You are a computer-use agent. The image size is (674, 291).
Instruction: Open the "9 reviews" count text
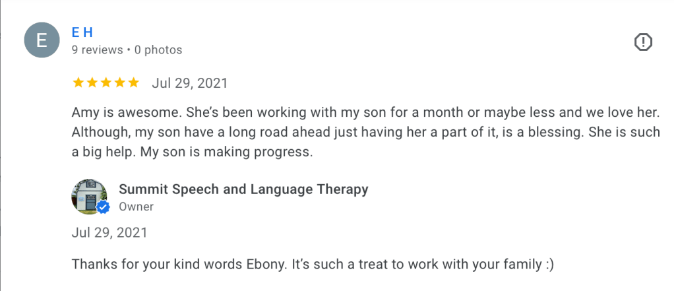pos(97,49)
